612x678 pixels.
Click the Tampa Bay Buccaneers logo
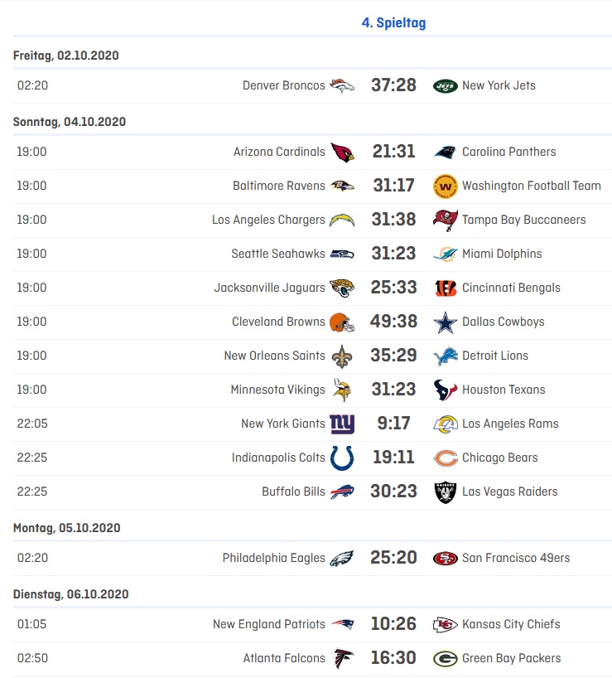(446, 220)
